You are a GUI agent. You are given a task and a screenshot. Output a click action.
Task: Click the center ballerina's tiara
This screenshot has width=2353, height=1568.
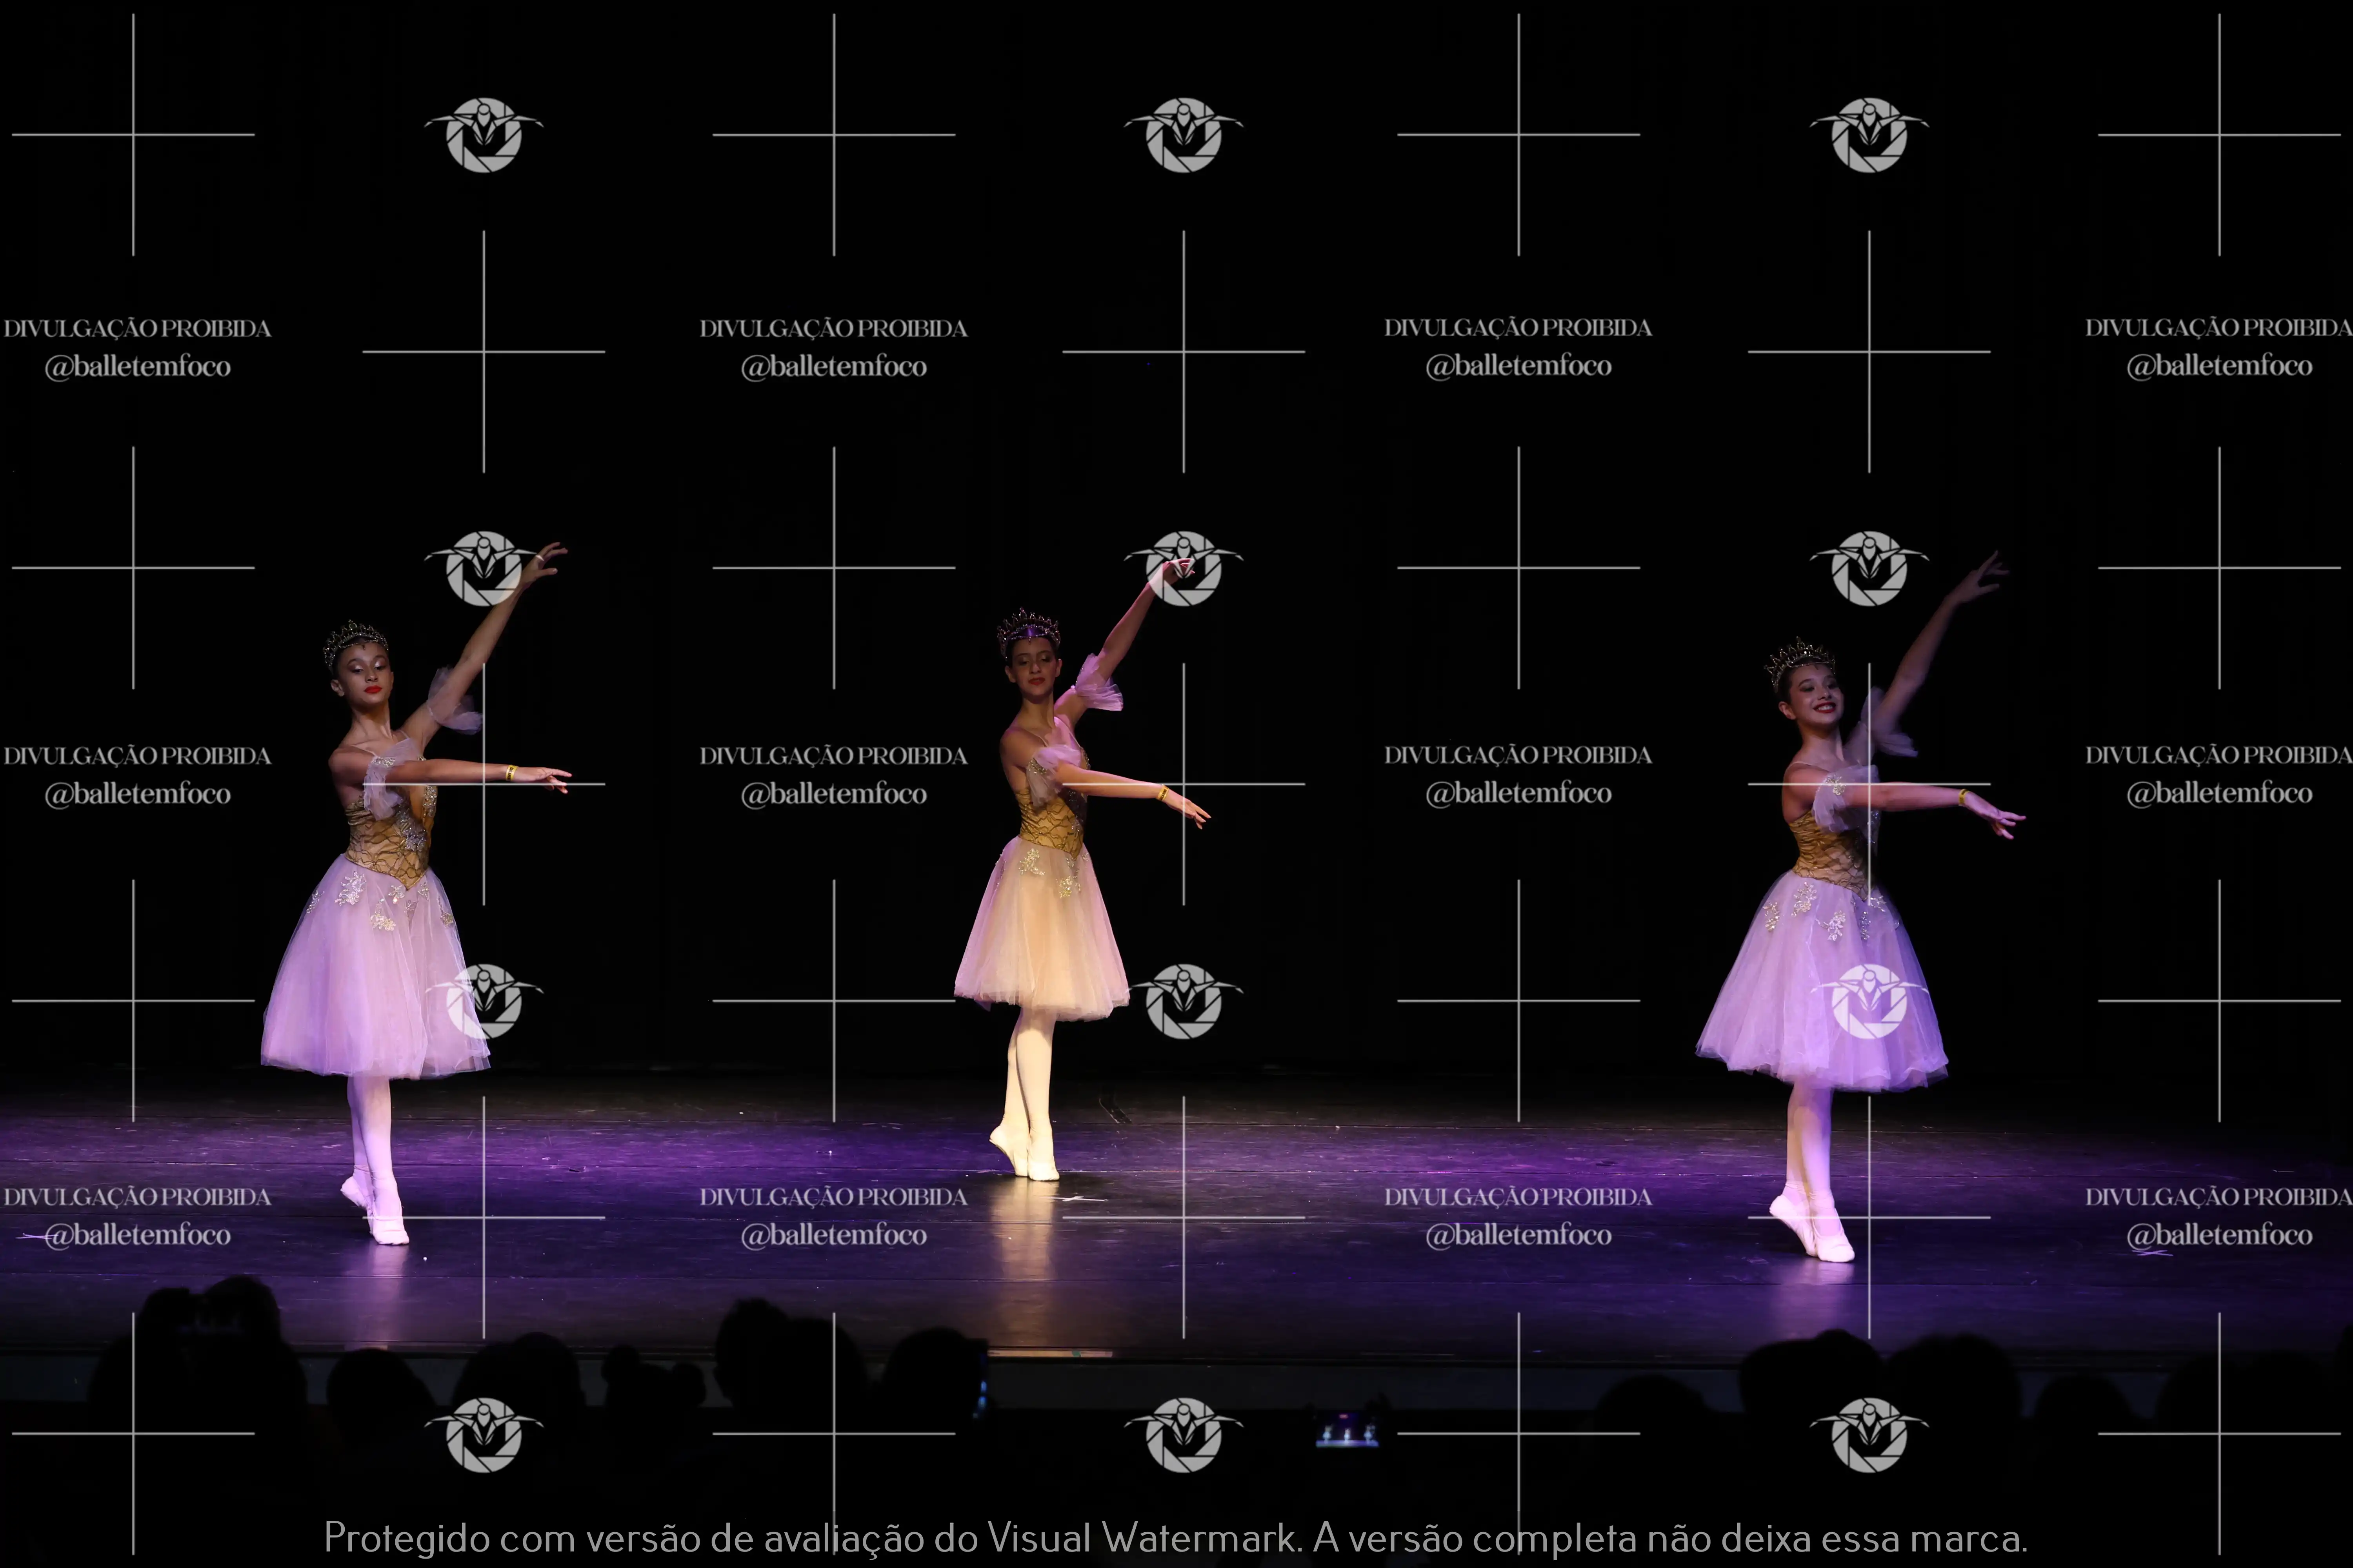click(x=1027, y=626)
